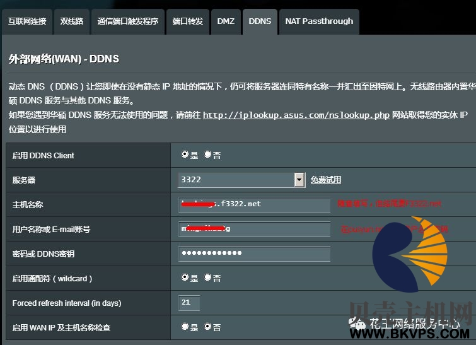This screenshot has height=345, width=476.
Task: Click the 密码或 DDNS密钥 password field
Action: pos(255,254)
